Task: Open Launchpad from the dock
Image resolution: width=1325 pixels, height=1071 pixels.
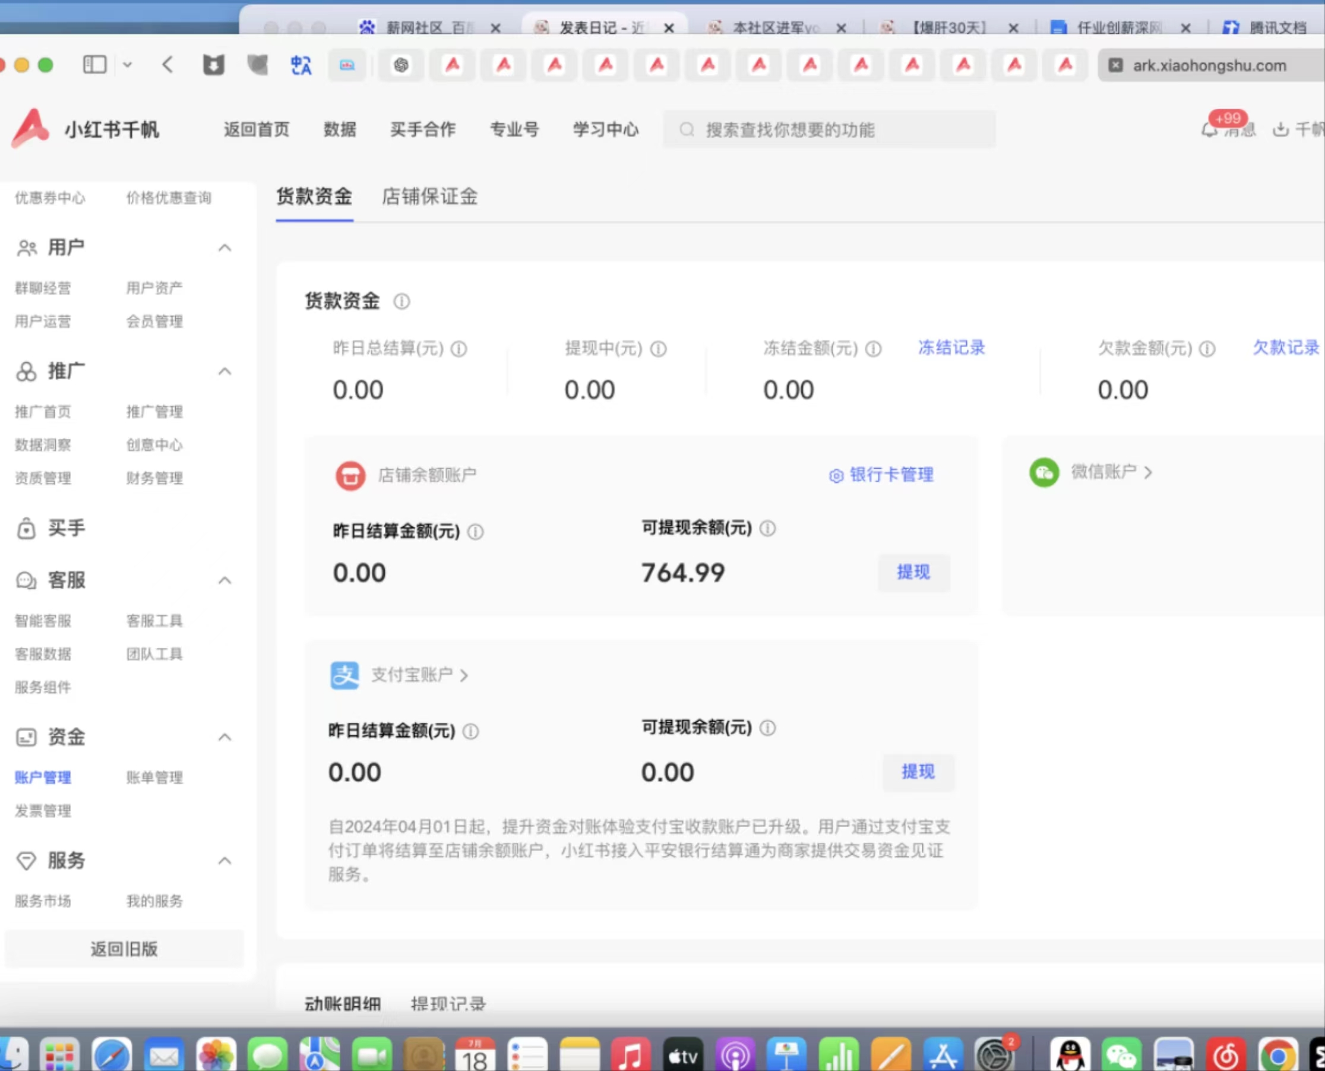Action: [60, 1054]
